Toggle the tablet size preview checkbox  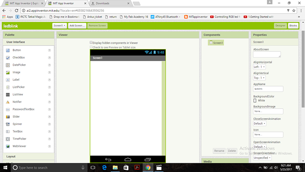pos(91,47)
